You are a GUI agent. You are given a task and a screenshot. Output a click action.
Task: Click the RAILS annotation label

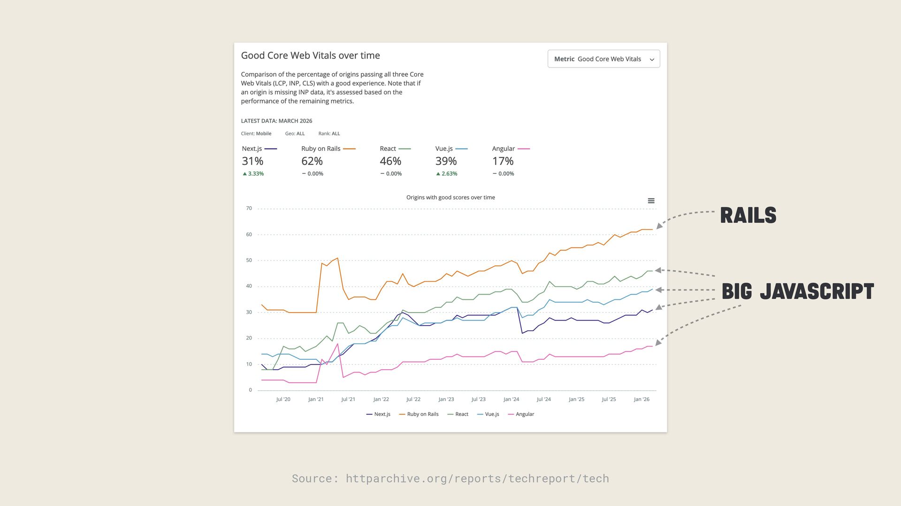coord(748,216)
